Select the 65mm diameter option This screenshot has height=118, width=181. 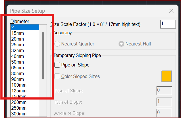[x=18, y=68]
